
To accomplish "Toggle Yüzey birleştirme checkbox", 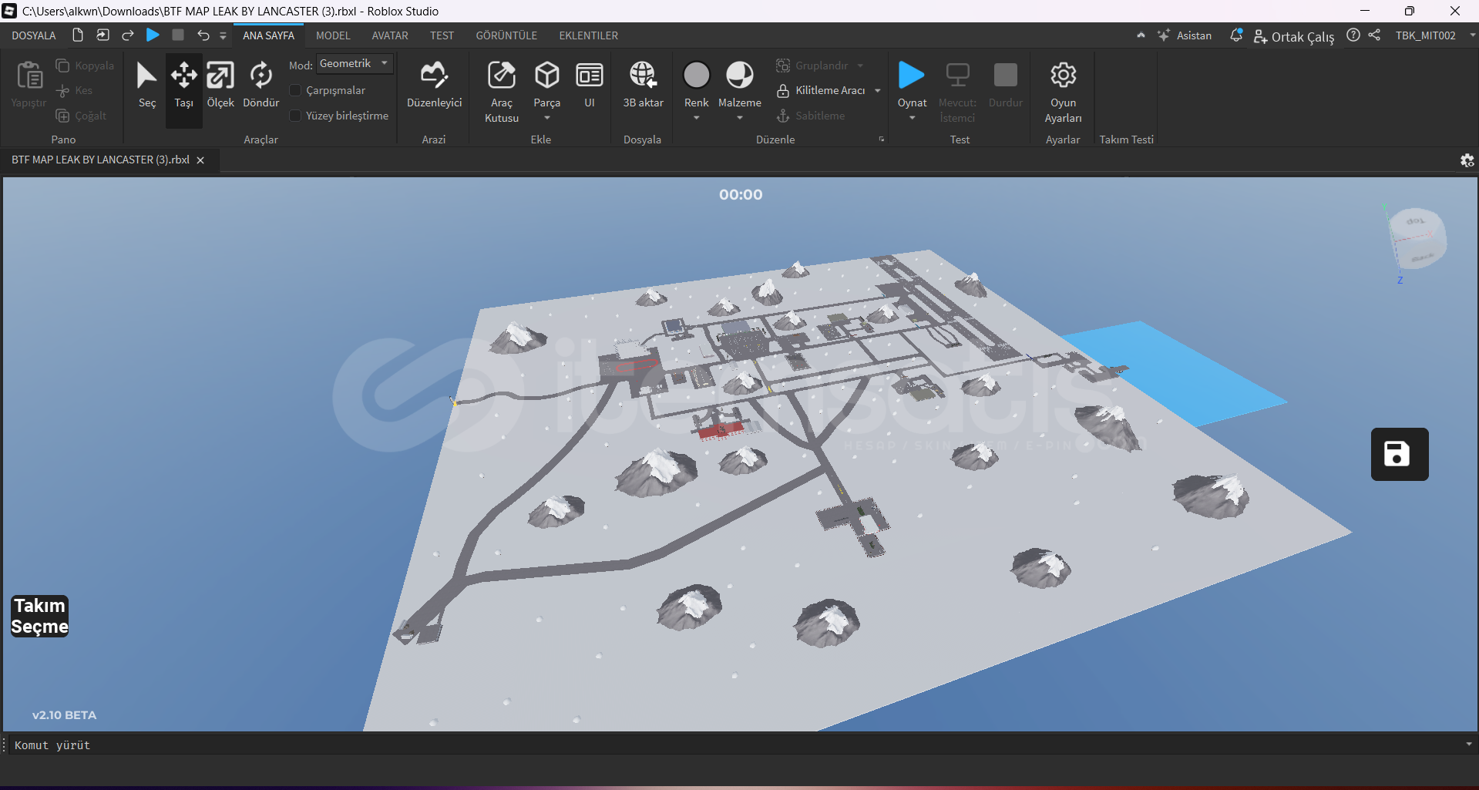I will point(294,116).
